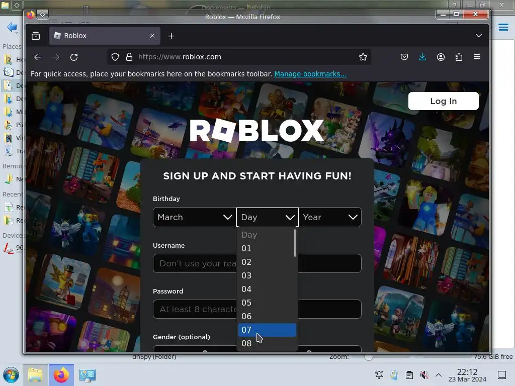515x386 pixels.
Task: Open the Dolphin hamburger menu icon
Action: click(503, 27)
